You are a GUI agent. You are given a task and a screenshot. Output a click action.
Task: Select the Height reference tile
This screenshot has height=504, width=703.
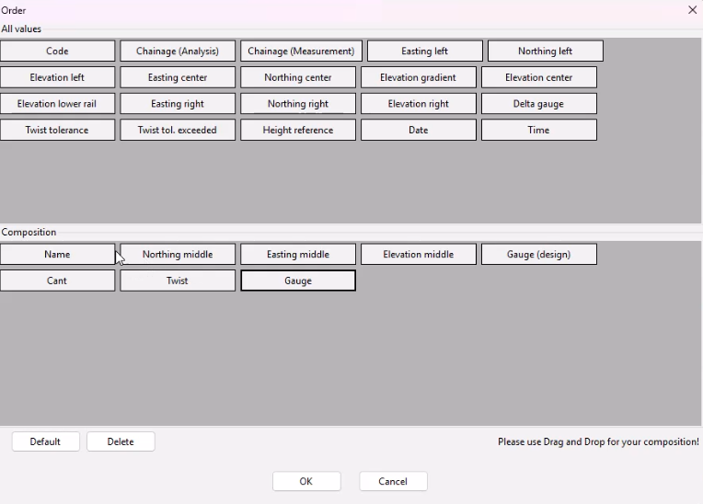point(297,131)
